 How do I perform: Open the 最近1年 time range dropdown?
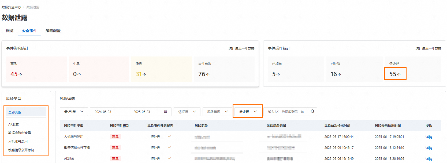[x=74, y=112]
